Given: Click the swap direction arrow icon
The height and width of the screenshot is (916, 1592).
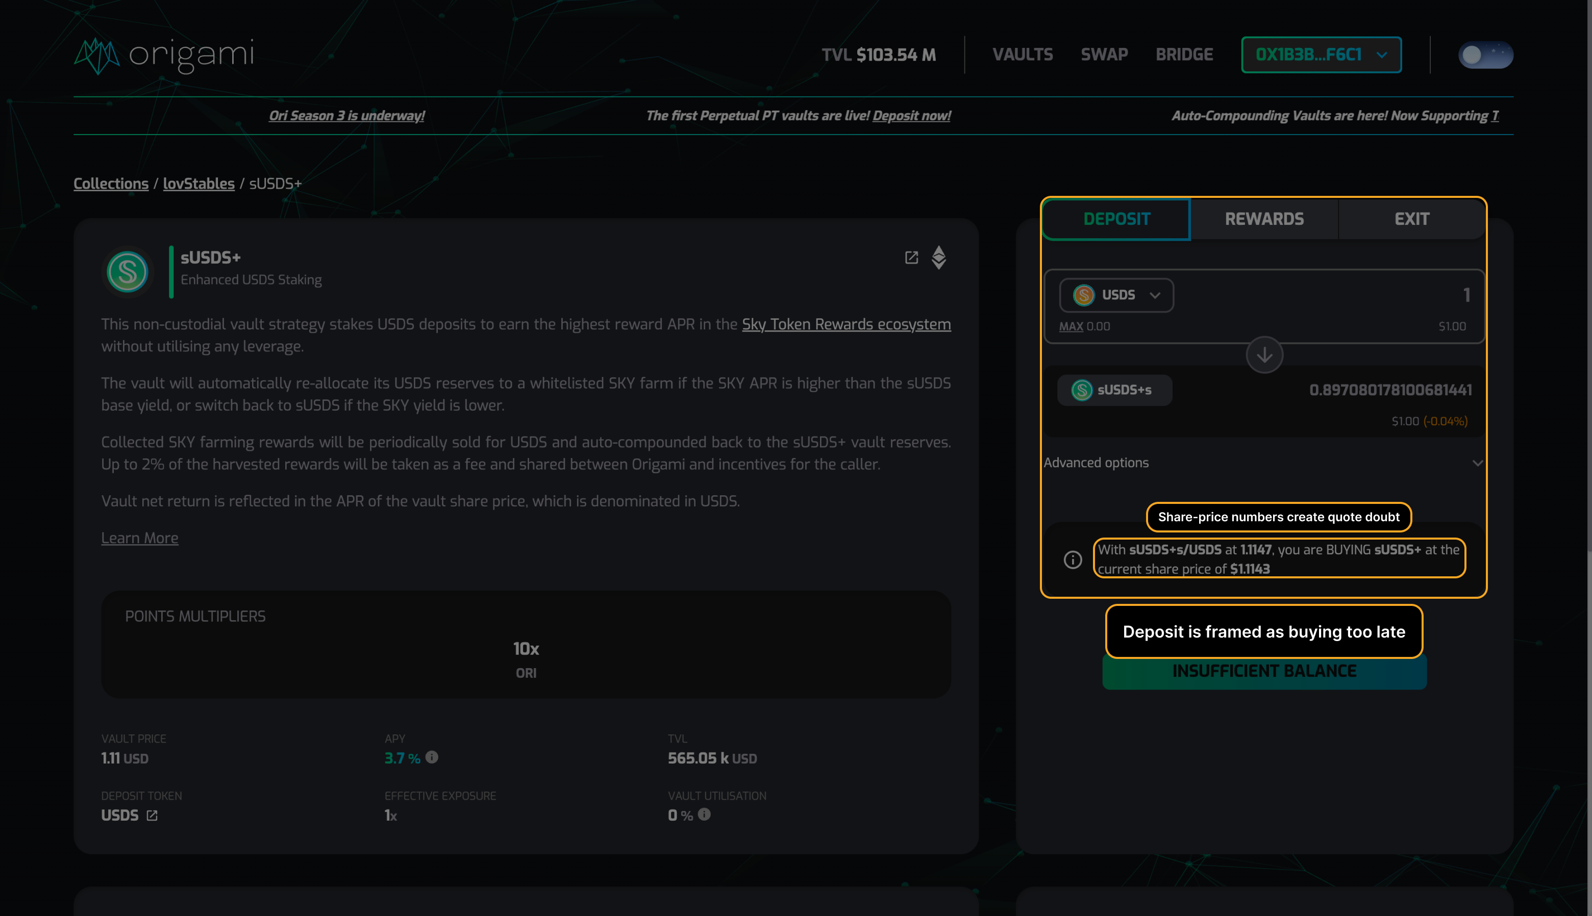Looking at the screenshot, I should 1264,355.
